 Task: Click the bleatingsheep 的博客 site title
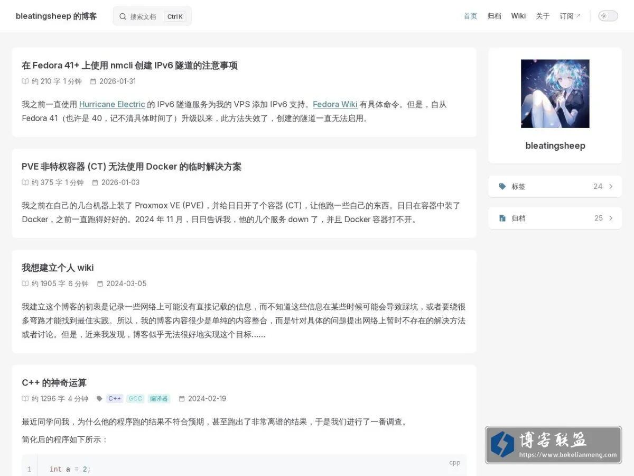click(57, 16)
